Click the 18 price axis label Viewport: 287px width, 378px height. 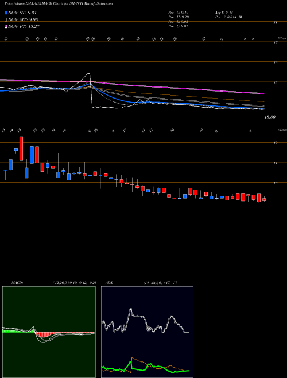point(275,23)
